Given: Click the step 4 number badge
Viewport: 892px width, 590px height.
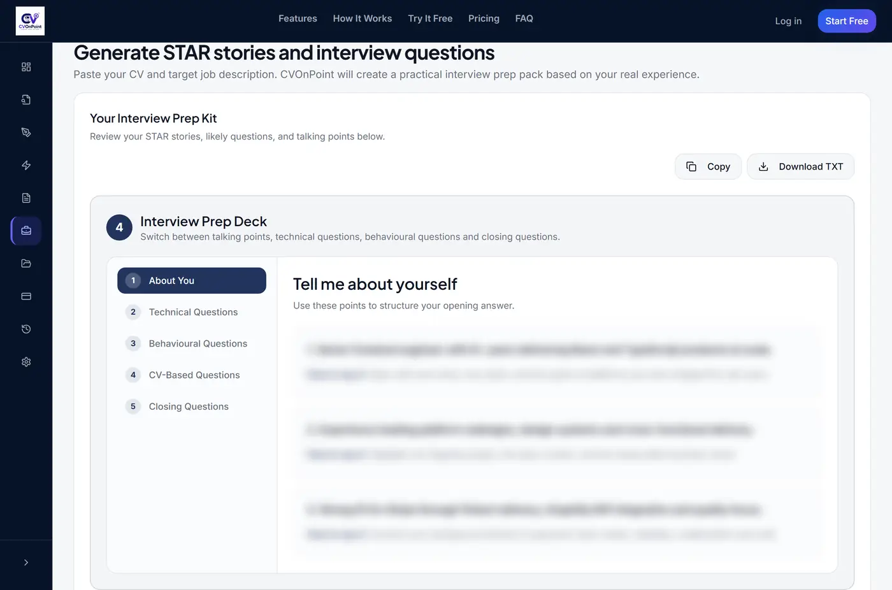Looking at the screenshot, I should click(x=119, y=227).
